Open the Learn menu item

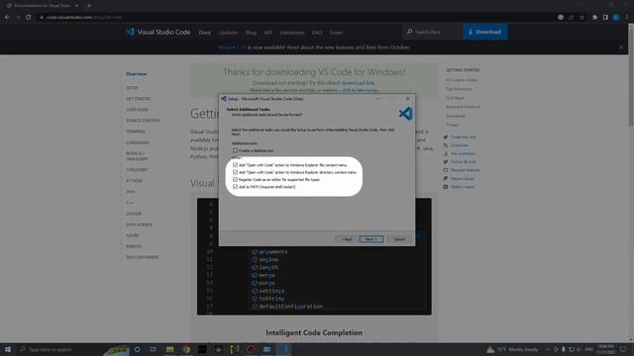336,33
